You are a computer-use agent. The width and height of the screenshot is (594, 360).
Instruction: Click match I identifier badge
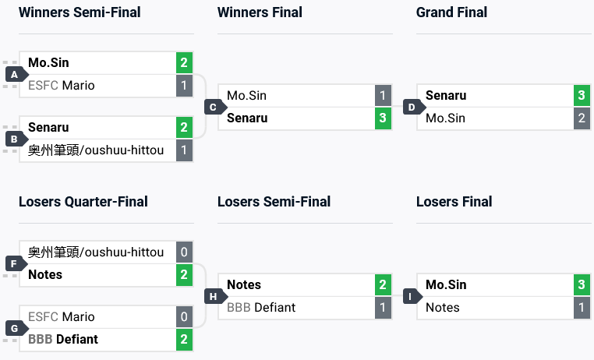pyautogui.click(x=412, y=296)
